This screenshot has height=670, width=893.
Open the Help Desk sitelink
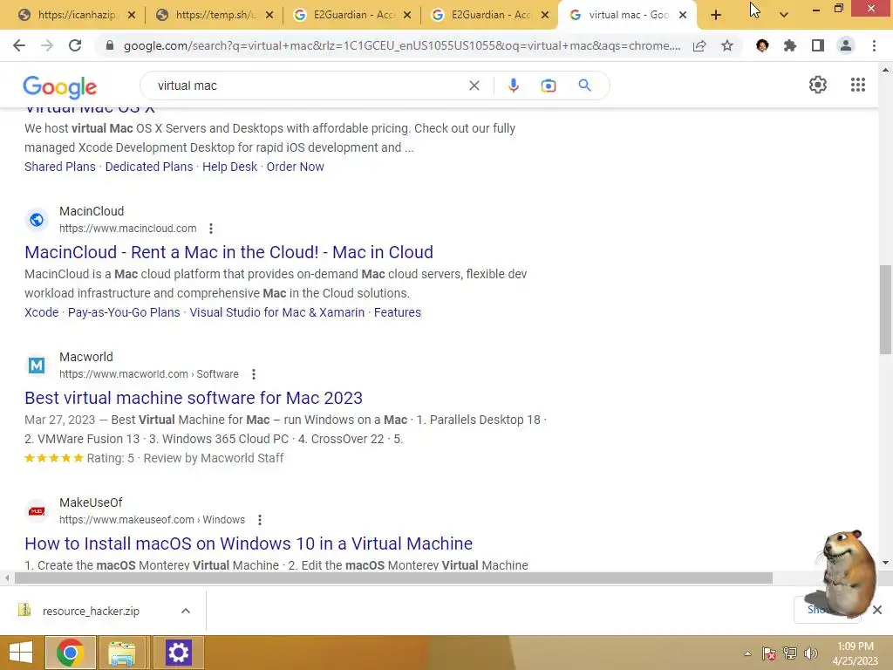pos(229,167)
